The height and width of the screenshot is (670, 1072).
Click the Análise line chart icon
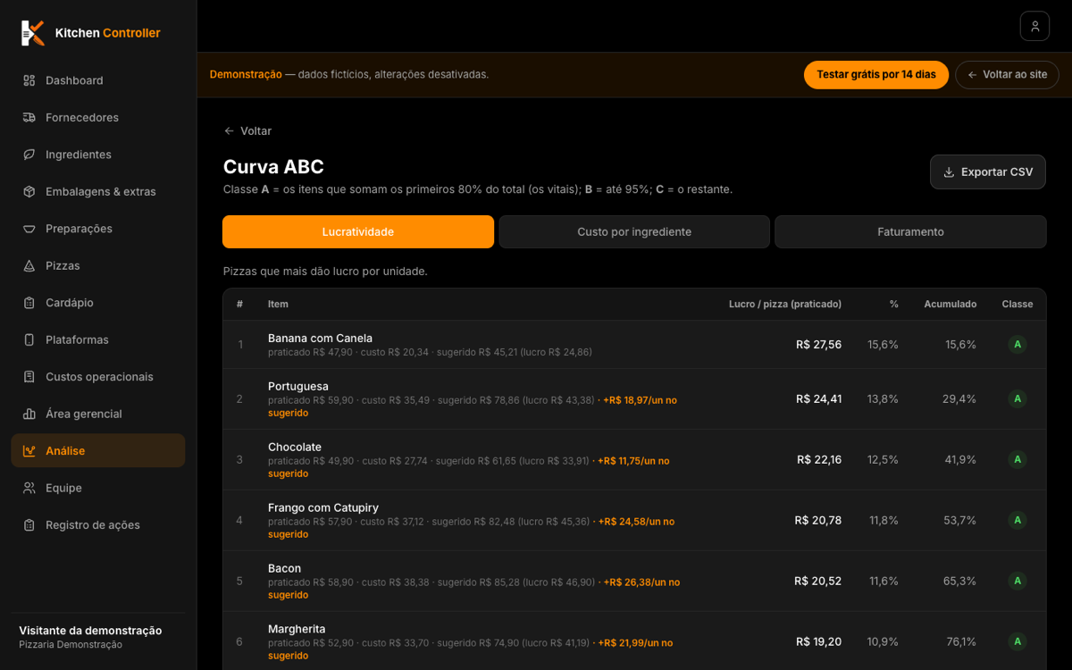(x=29, y=451)
